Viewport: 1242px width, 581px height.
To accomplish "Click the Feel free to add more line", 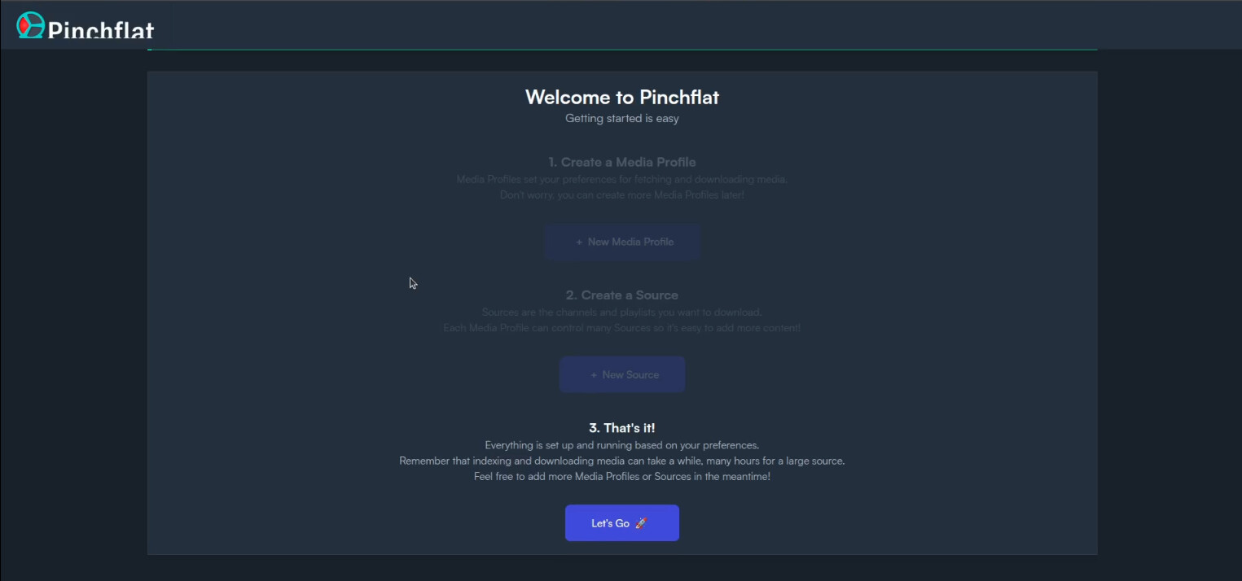I will click(x=622, y=476).
